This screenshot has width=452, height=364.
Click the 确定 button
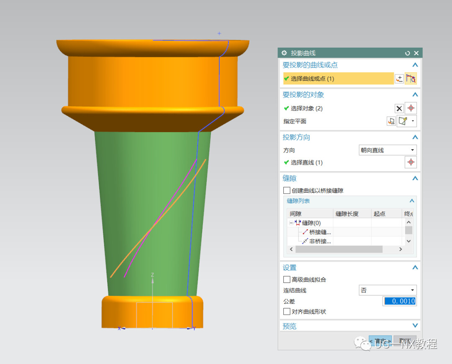pyautogui.click(x=380, y=341)
